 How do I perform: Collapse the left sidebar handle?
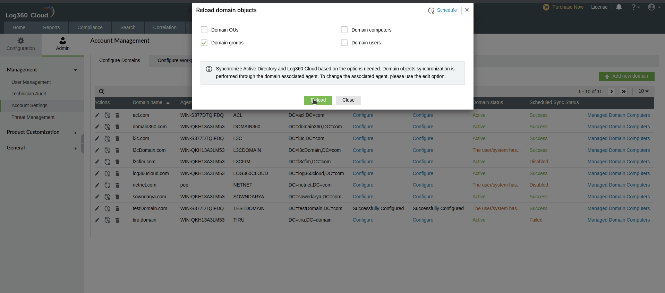[x=82, y=143]
